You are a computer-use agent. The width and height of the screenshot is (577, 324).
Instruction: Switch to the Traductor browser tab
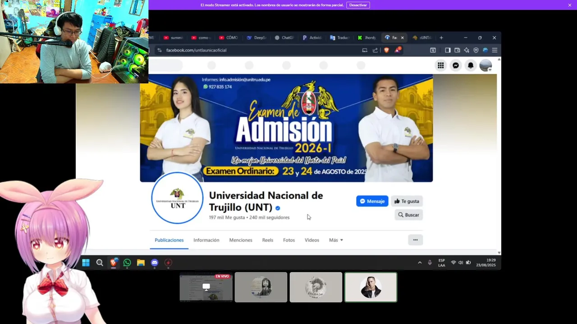(x=339, y=38)
